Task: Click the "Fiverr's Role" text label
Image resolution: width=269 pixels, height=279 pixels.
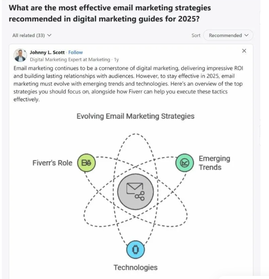Action: (x=52, y=163)
